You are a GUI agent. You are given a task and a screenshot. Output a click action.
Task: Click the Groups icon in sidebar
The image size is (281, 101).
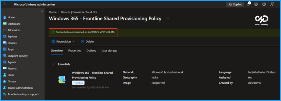[5, 81]
